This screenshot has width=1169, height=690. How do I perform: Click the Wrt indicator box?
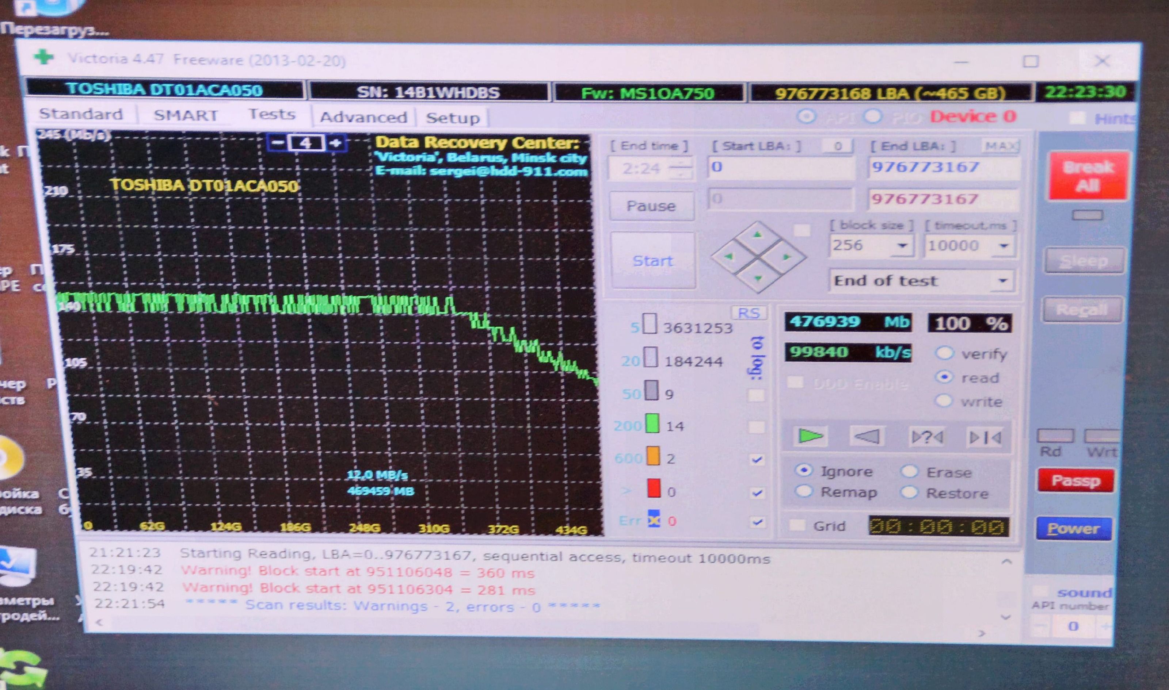(1102, 437)
